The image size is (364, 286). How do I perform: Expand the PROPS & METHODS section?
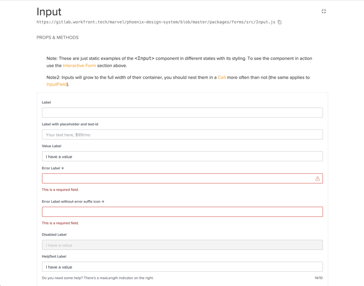tap(58, 37)
